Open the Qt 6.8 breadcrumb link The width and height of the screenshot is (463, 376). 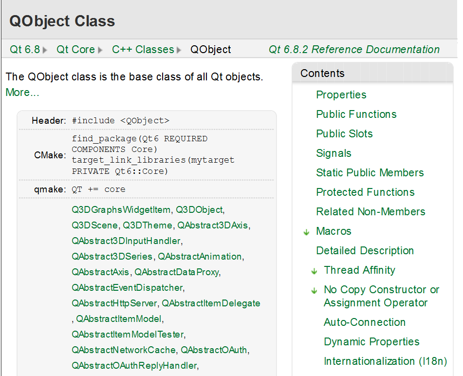pos(25,49)
